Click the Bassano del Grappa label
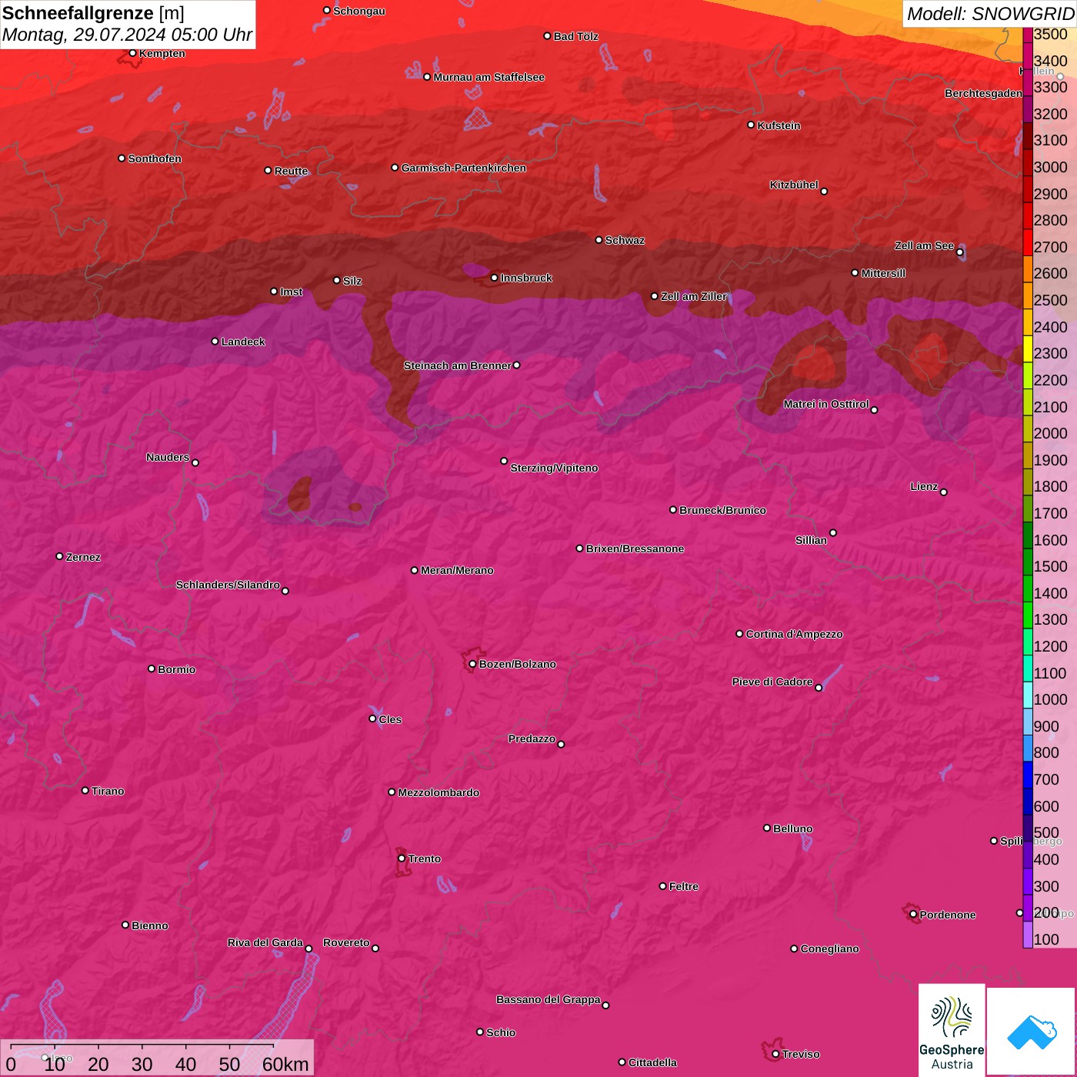Viewport: 1077px width, 1077px height. (549, 999)
